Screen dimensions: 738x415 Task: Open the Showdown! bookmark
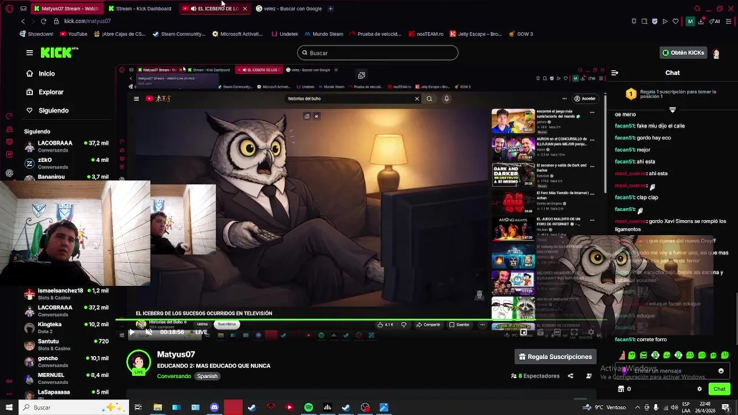pyautogui.click(x=36, y=34)
